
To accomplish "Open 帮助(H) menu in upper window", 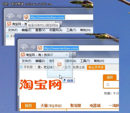I will coord(85,30).
